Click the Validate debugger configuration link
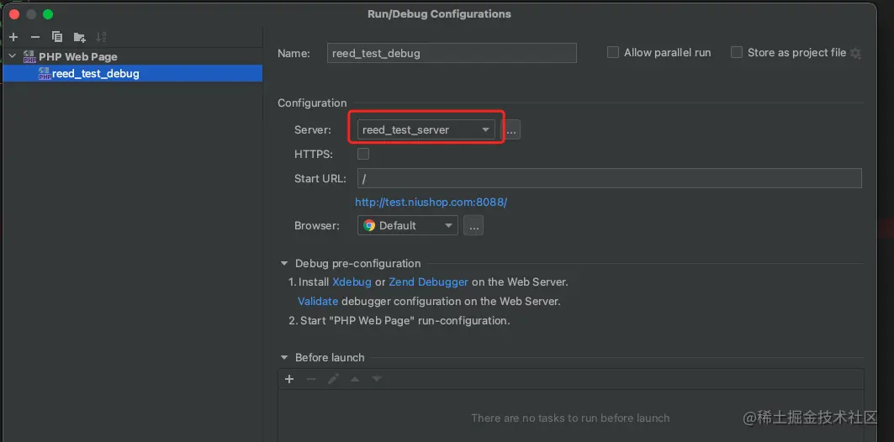This screenshot has height=442, width=894. tap(318, 301)
